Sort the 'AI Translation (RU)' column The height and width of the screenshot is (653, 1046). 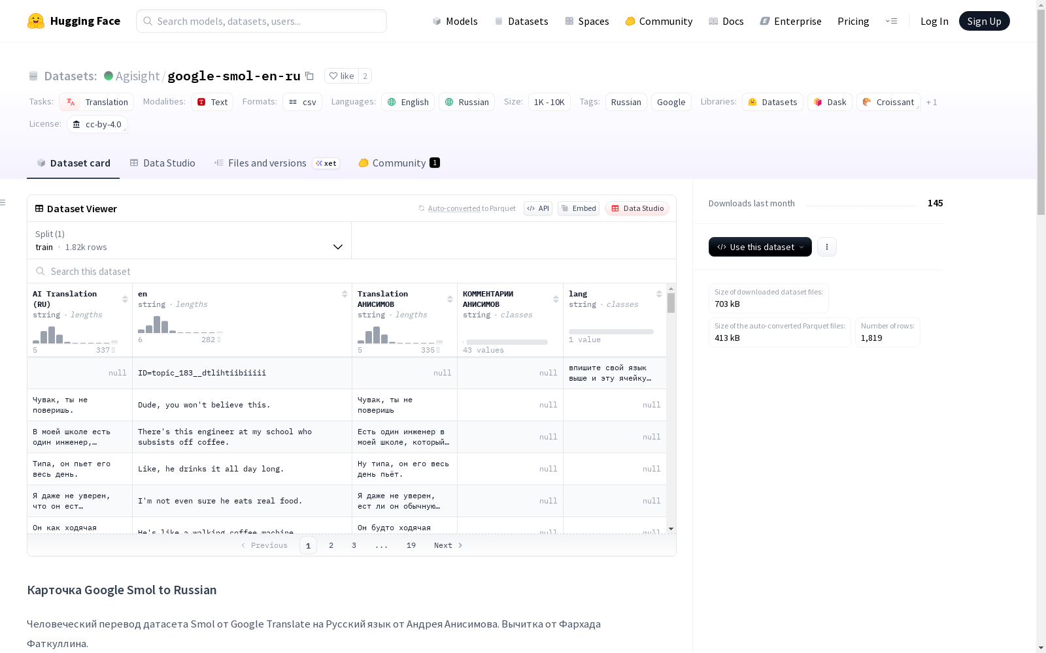coord(125,299)
